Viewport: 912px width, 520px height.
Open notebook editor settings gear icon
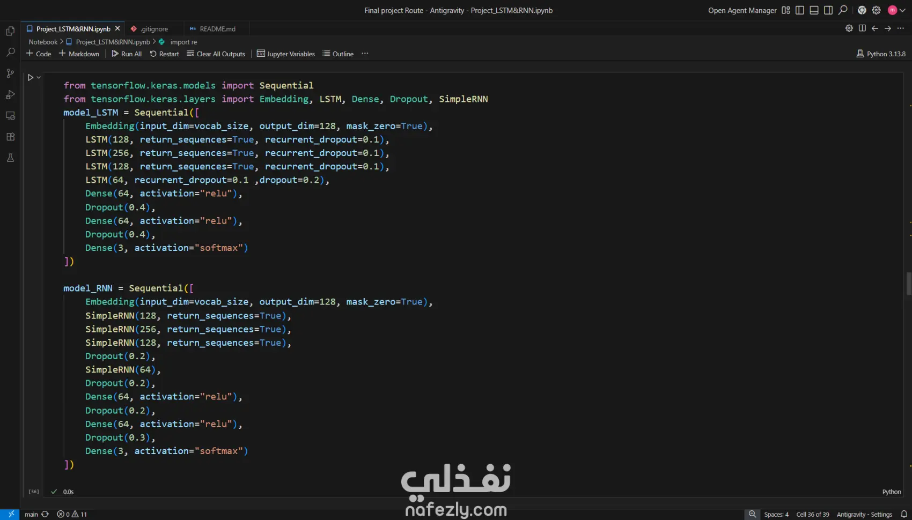[849, 28]
